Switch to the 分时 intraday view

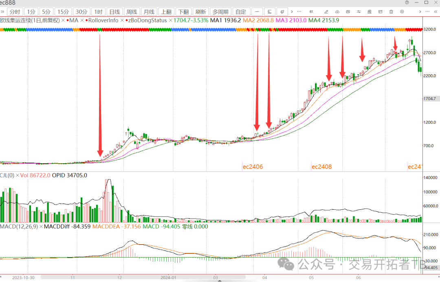tap(15, 12)
